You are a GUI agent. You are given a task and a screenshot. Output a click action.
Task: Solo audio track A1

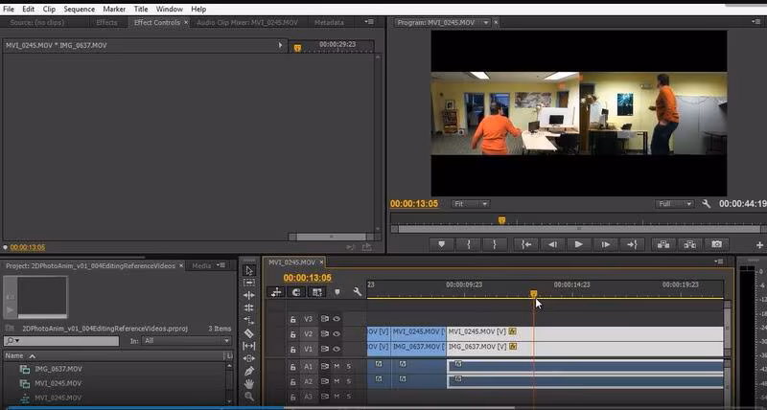point(349,366)
